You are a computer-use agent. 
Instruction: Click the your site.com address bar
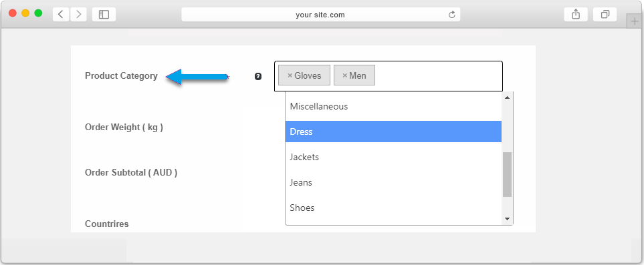point(321,15)
